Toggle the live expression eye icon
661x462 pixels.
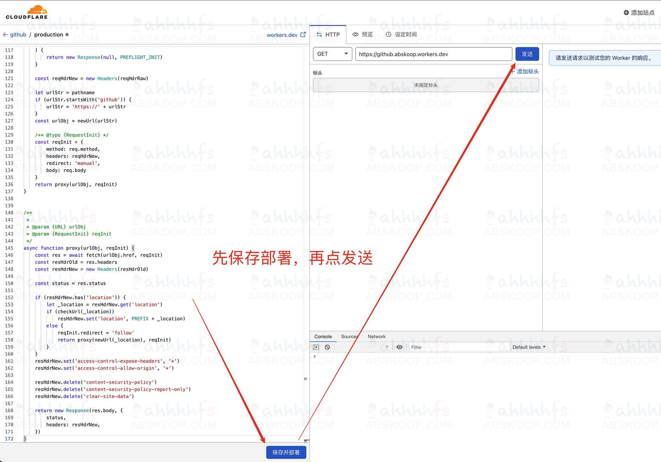pos(399,347)
